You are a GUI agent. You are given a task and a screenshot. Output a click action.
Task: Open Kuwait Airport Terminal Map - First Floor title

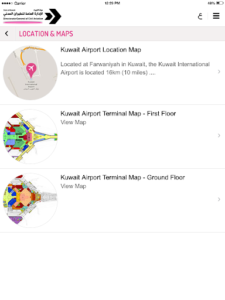tap(118, 114)
